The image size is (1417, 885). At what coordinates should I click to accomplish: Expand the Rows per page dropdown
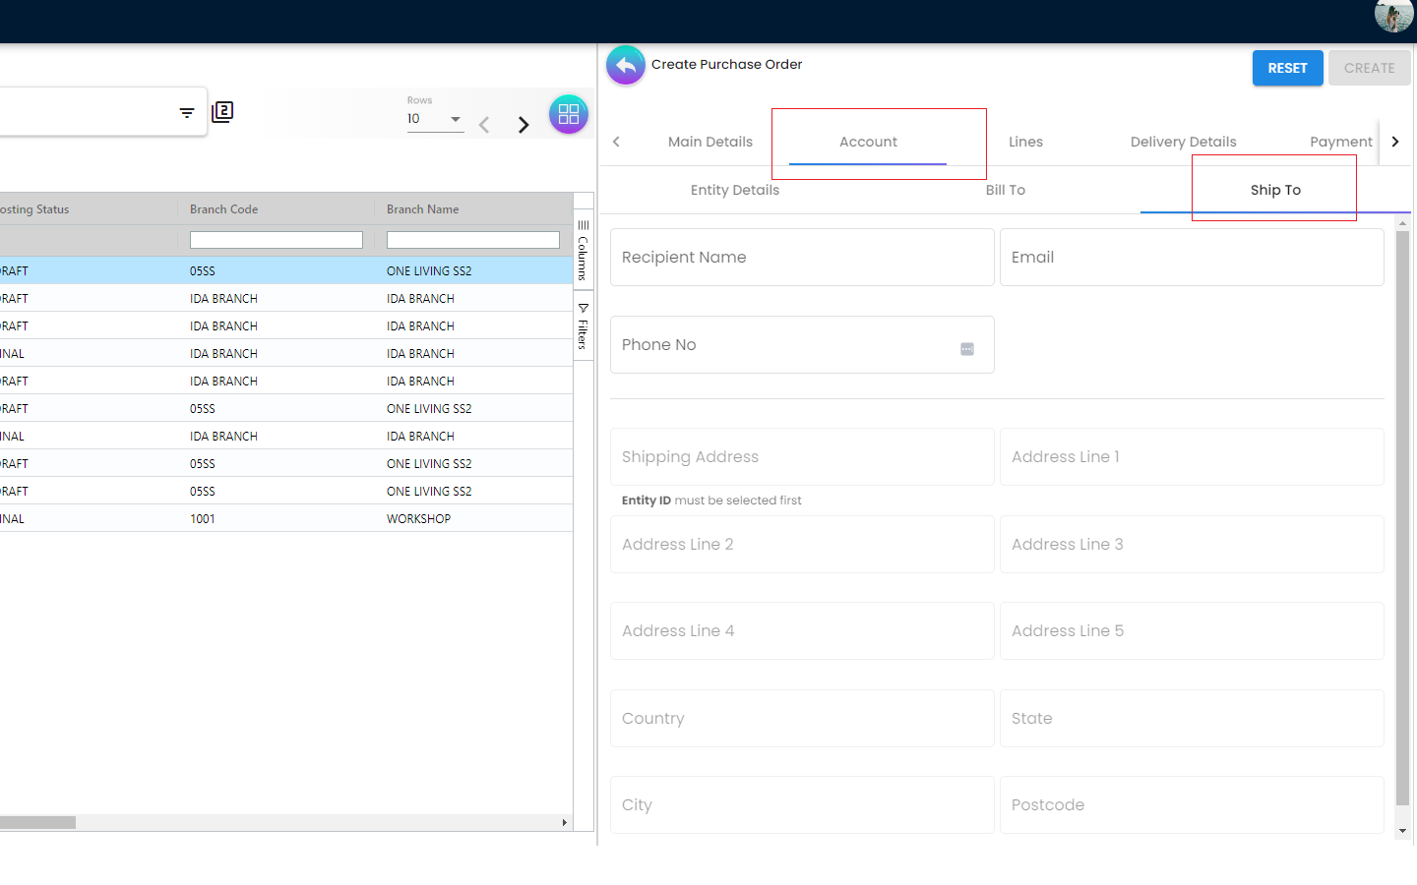(455, 119)
